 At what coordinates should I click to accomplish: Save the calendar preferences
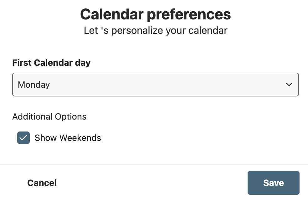pos(274,183)
